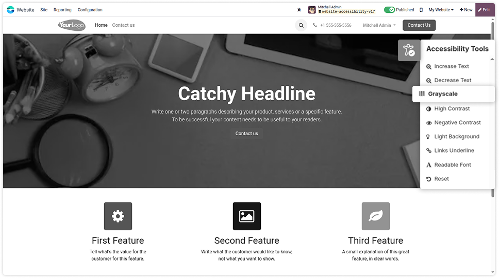Click the dark Contact Us header button

point(419,25)
